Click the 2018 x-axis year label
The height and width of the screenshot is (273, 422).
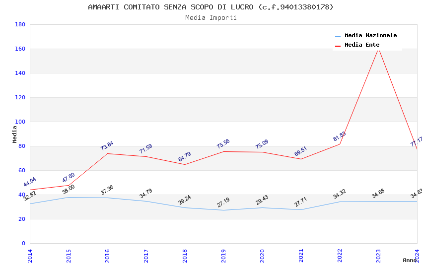pos(185,256)
